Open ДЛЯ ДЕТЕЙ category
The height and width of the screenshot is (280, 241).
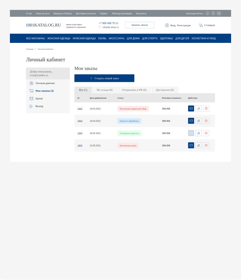coord(182,38)
